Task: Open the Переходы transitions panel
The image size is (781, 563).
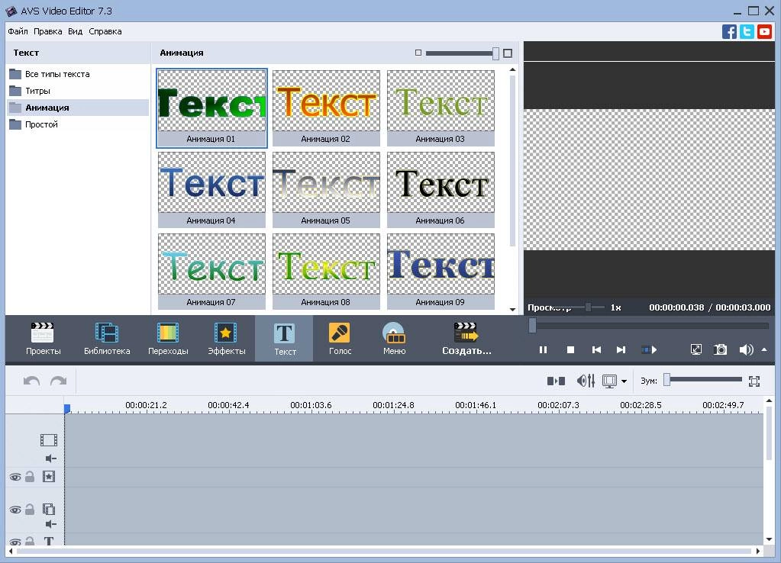Action: tap(168, 339)
